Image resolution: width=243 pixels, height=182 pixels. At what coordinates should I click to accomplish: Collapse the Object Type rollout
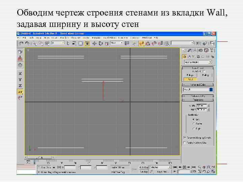198,68
